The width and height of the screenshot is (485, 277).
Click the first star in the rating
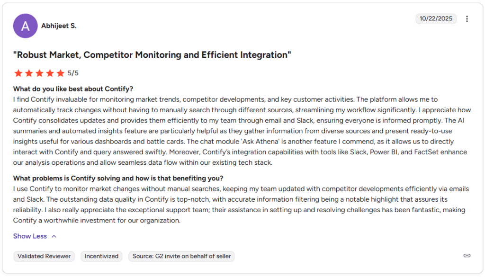tap(18, 73)
